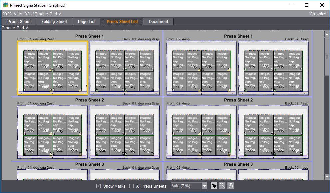Click the scrollbar up arrow
The image size is (330, 193).
327,34
